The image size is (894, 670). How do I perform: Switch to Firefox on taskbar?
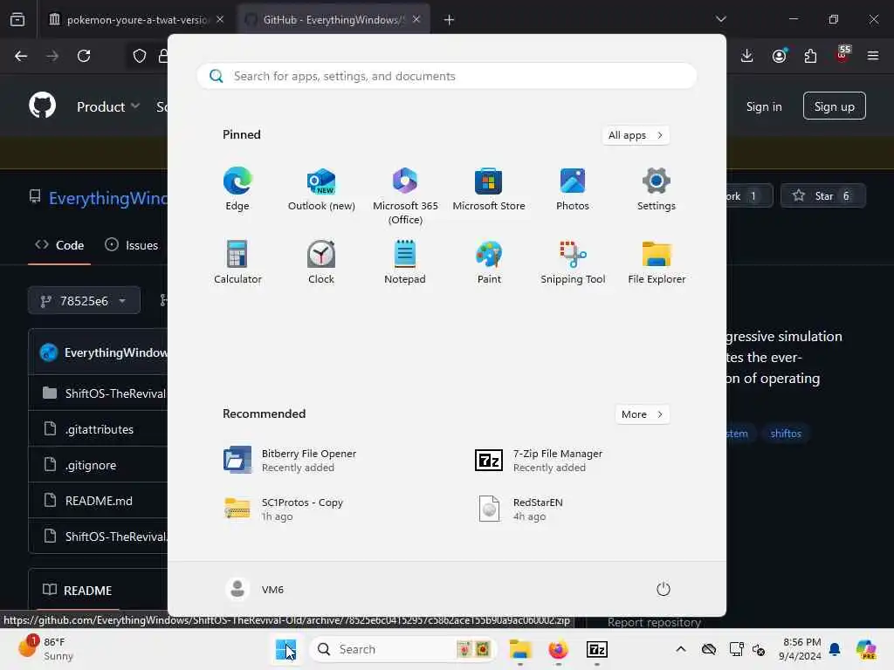click(558, 649)
